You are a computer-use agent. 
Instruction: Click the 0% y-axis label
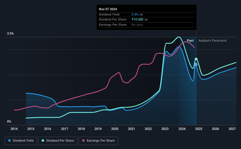click(9, 121)
